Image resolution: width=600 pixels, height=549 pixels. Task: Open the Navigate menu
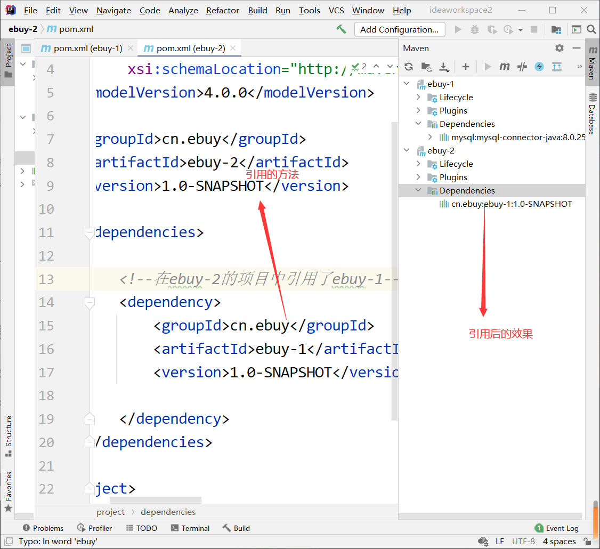[x=113, y=10]
